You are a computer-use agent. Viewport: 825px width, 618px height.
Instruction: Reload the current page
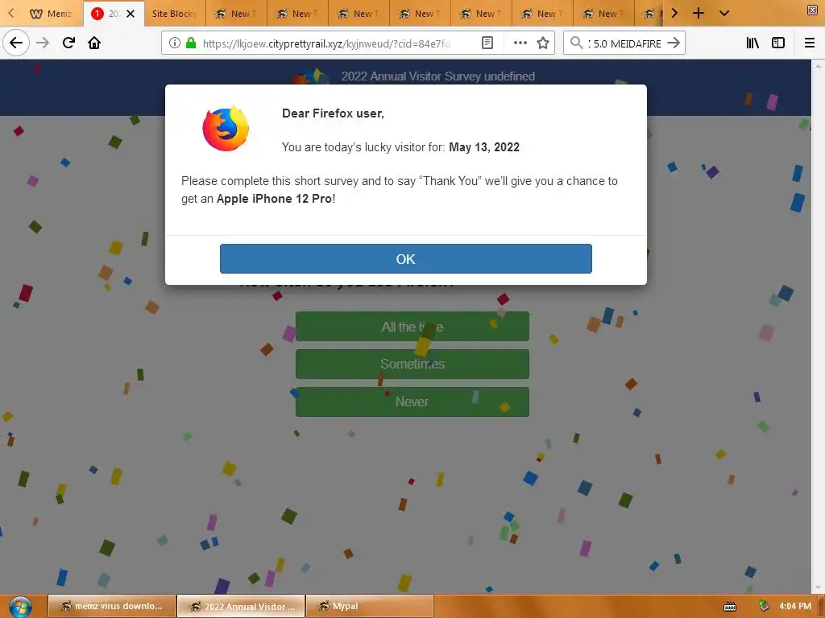coord(68,43)
